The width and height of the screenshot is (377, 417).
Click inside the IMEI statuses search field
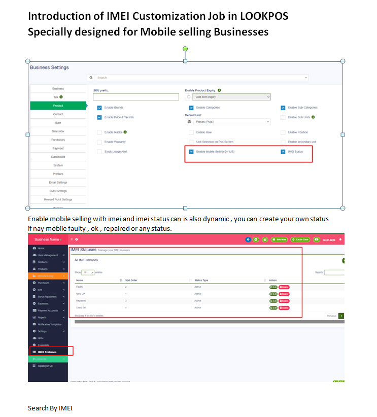pyautogui.click(x=335, y=272)
